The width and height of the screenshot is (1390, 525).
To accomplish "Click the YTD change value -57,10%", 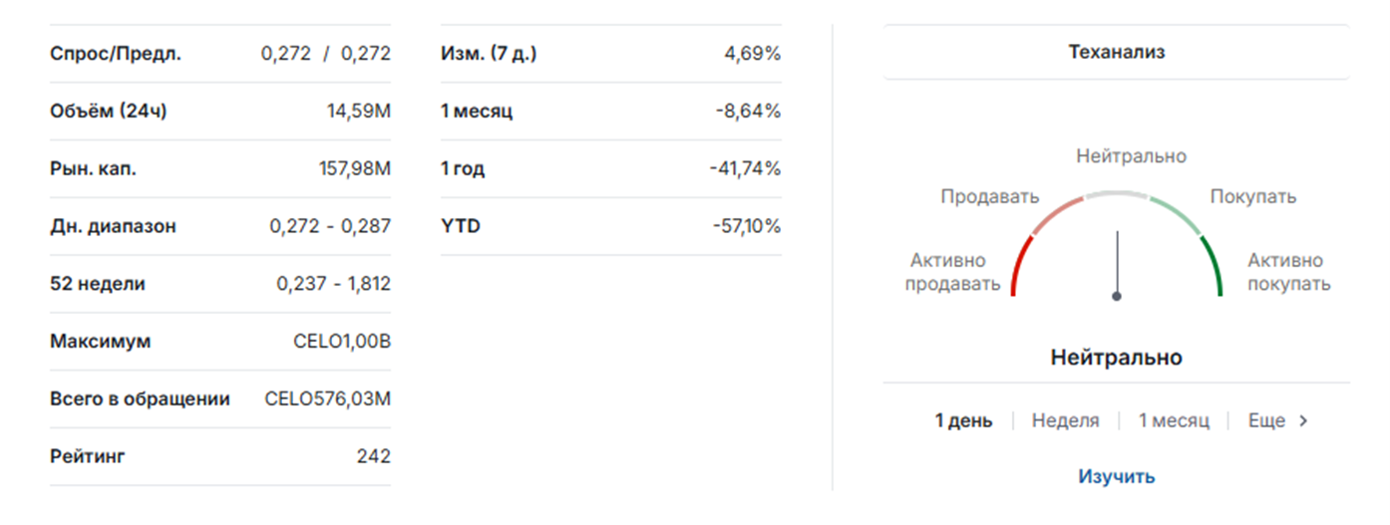I will coord(746,226).
